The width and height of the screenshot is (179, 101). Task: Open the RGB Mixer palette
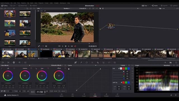pos(20,63)
